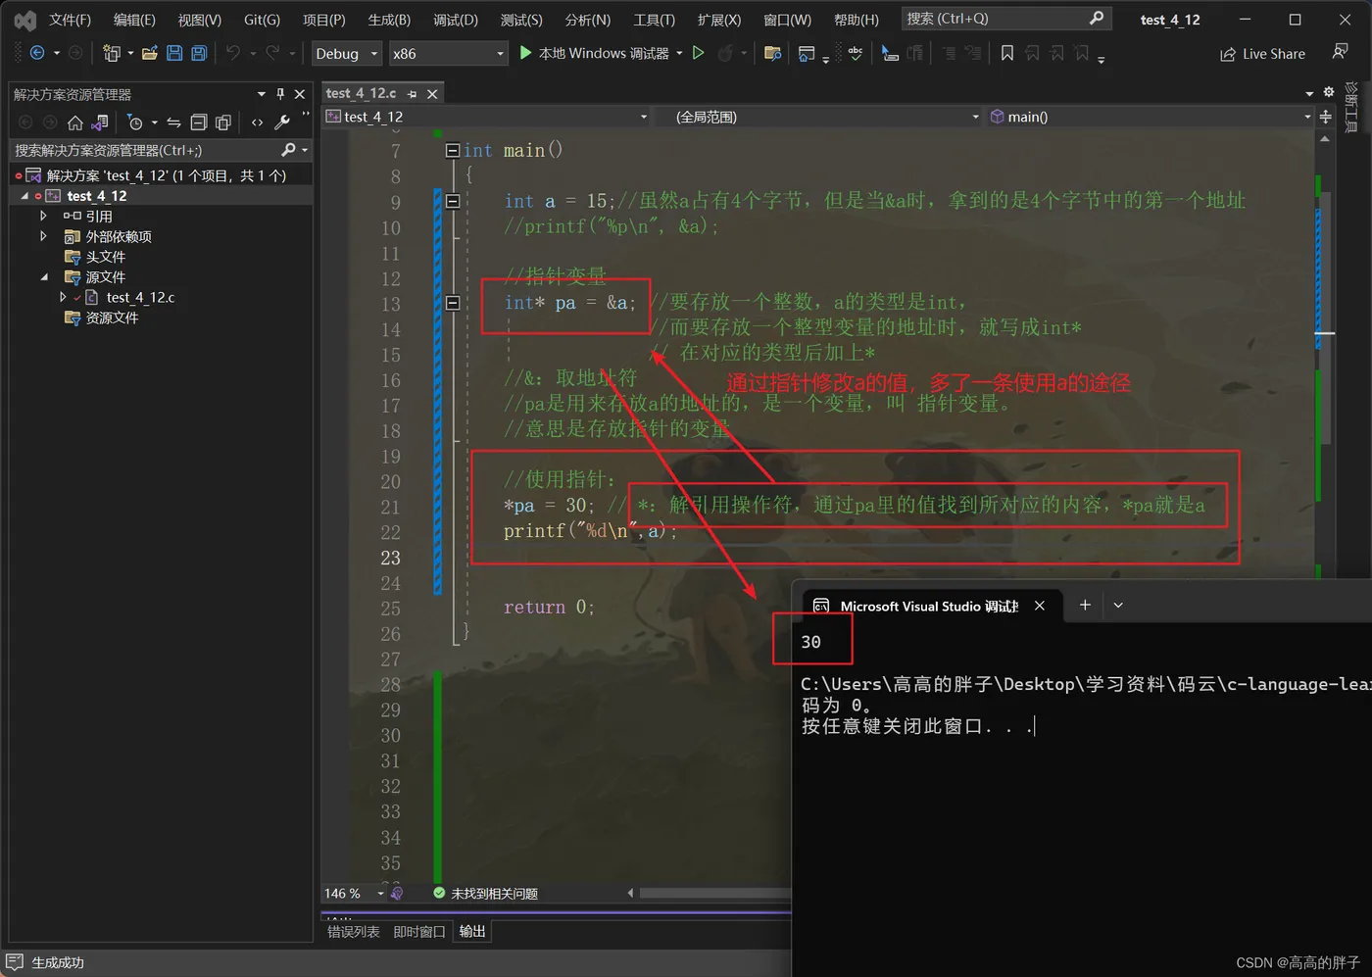1372x977 pixels.
Task: Click the editor settings gear icon above the editor
Action: click(x=1329, y=92)
